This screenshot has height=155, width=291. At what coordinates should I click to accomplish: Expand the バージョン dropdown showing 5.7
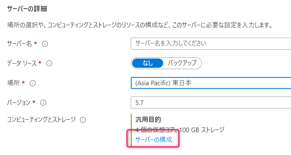click(x=211, y=102)
